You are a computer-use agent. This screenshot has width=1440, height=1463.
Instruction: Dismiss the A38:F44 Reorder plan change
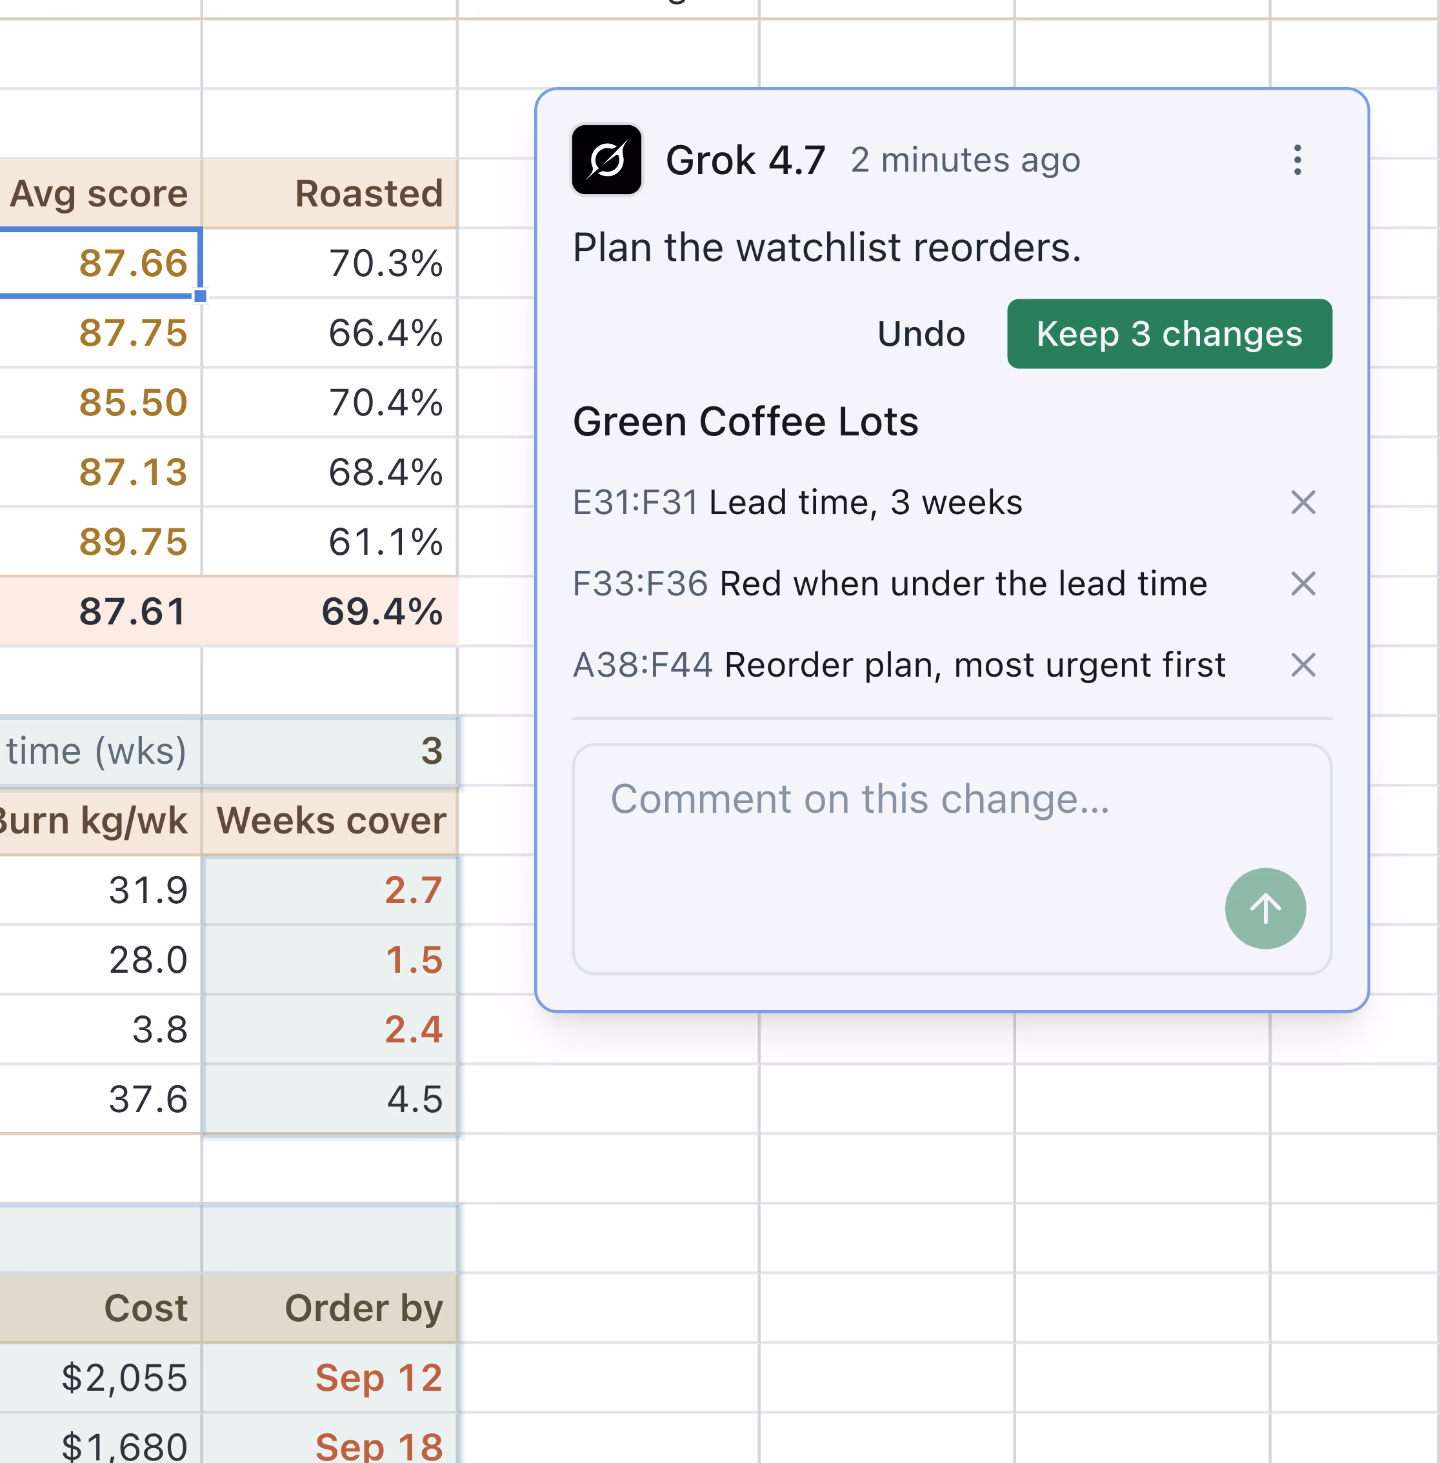[1303, 665]
